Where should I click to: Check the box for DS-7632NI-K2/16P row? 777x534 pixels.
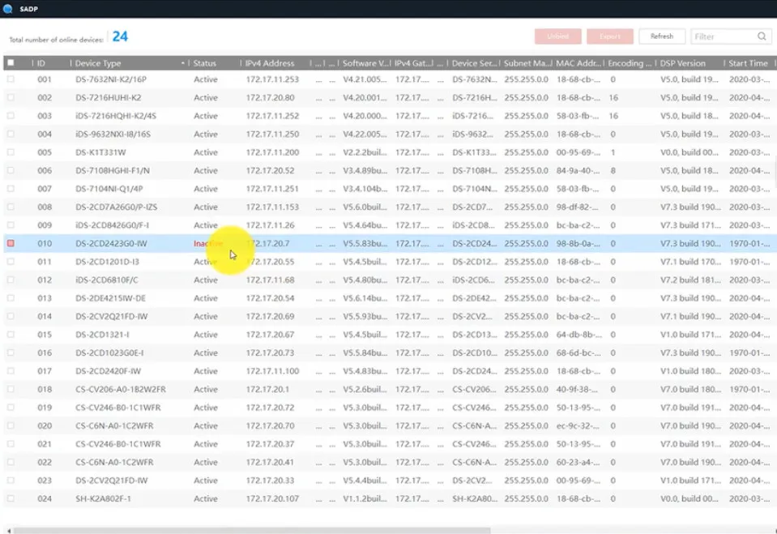click(11, 79)
